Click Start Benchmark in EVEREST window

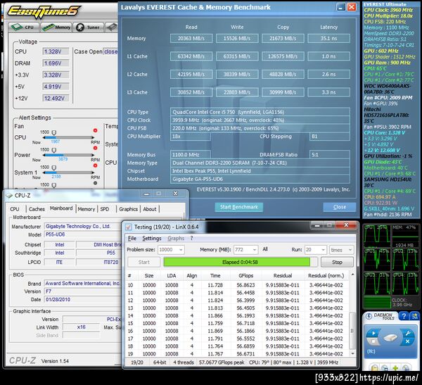pos(239,207)
